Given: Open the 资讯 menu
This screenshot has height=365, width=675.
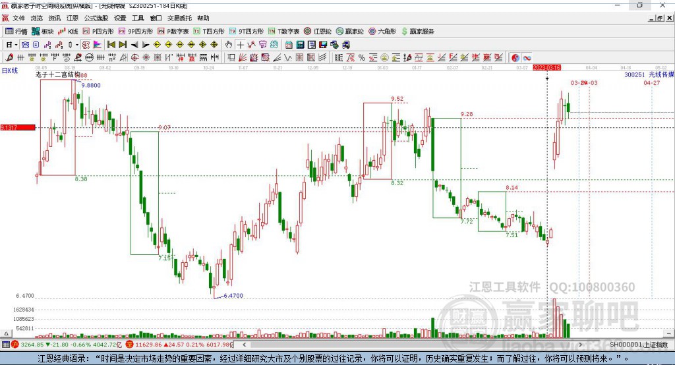Looking at the screenshot, I should coord(54,18).
